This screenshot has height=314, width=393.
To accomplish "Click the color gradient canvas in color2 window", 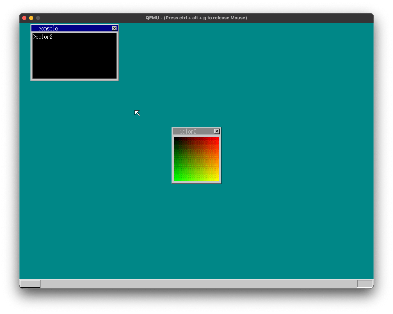I will tap(196, 159).
